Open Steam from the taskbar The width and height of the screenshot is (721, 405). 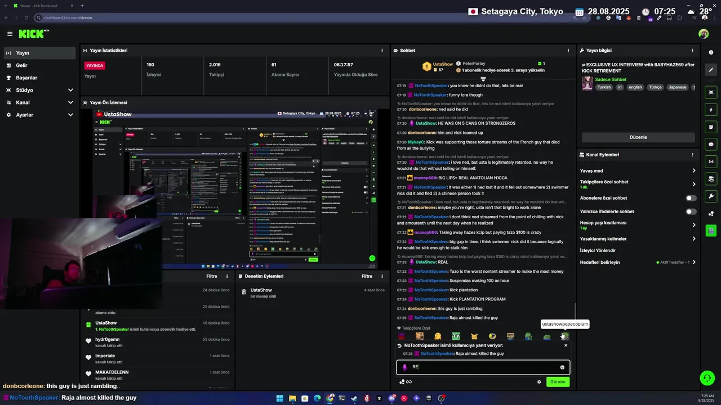pyautogui.click(x=354, y=398)
